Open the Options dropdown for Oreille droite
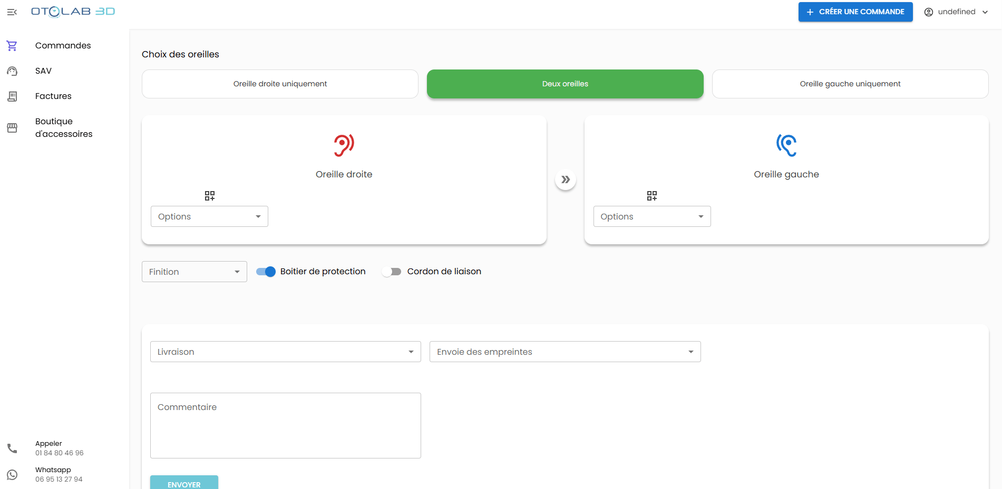 click(209, 216)
